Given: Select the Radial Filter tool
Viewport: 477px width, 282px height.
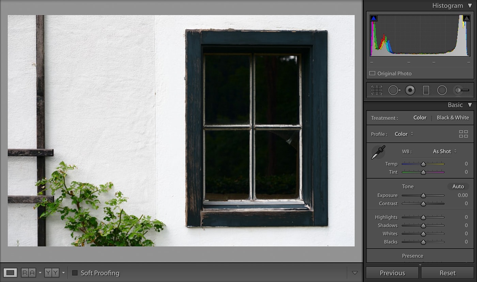Looking at the screenshot, I should (442, 90).
